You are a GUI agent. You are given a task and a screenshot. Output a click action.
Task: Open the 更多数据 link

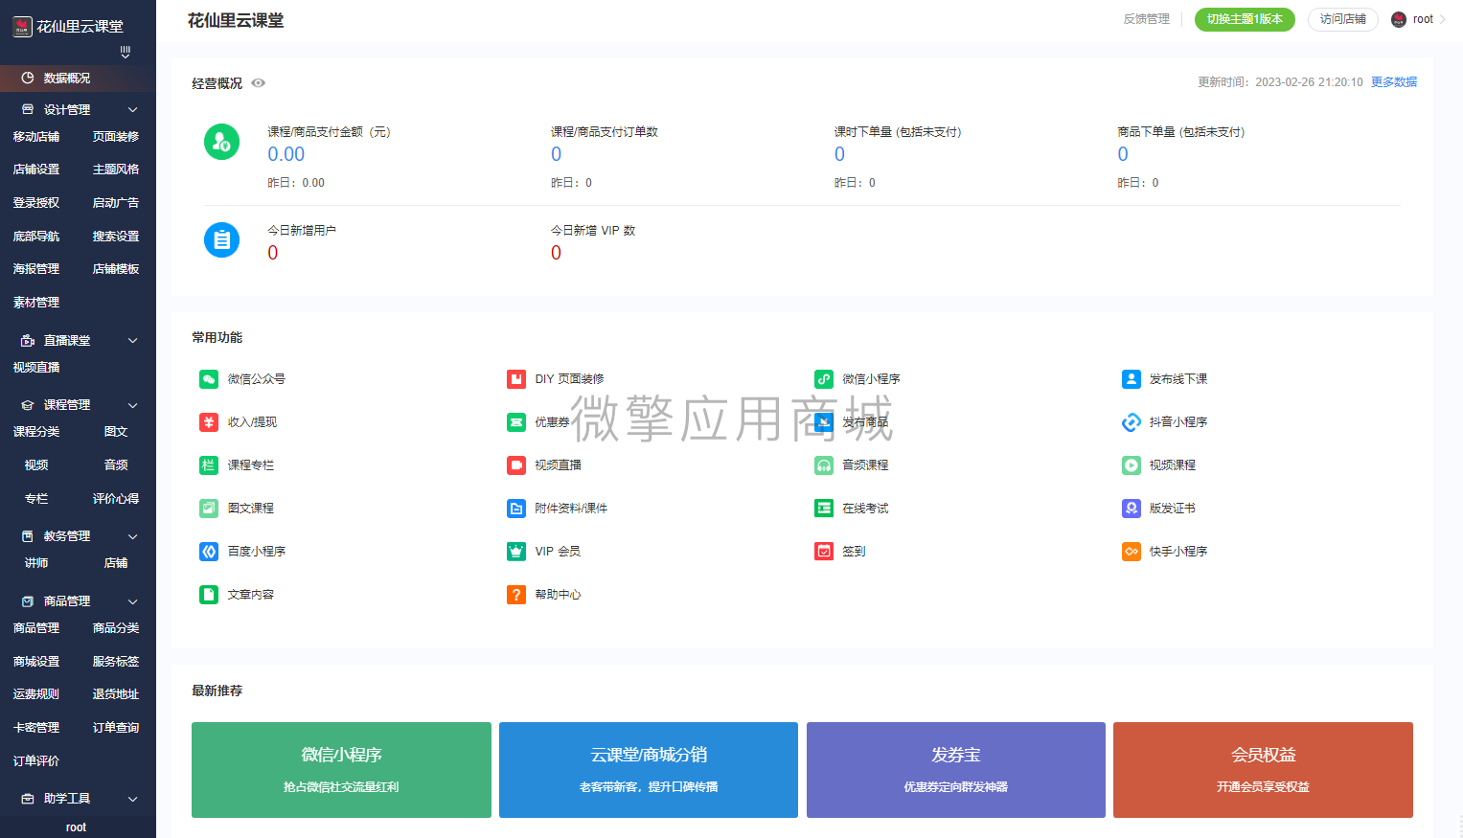click(x=1394, y=82)
